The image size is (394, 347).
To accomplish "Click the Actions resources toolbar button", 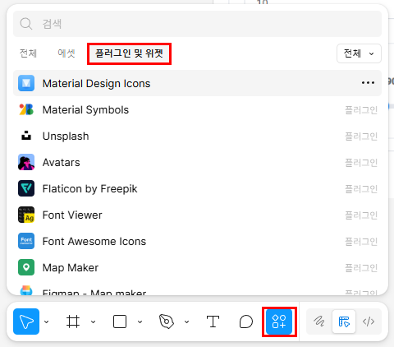I will click(x=279, y=322).
